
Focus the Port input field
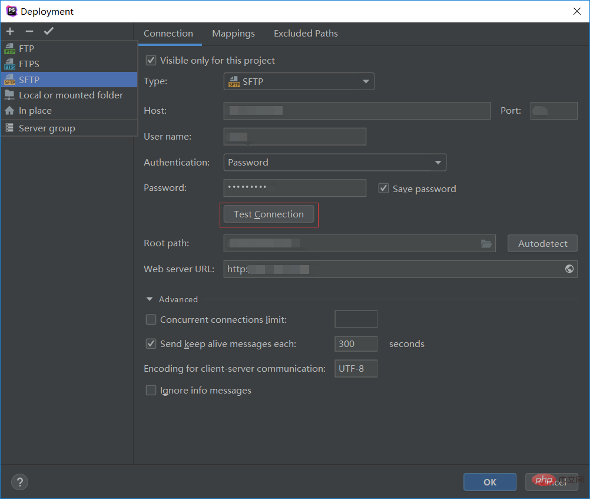click(554, 111)
